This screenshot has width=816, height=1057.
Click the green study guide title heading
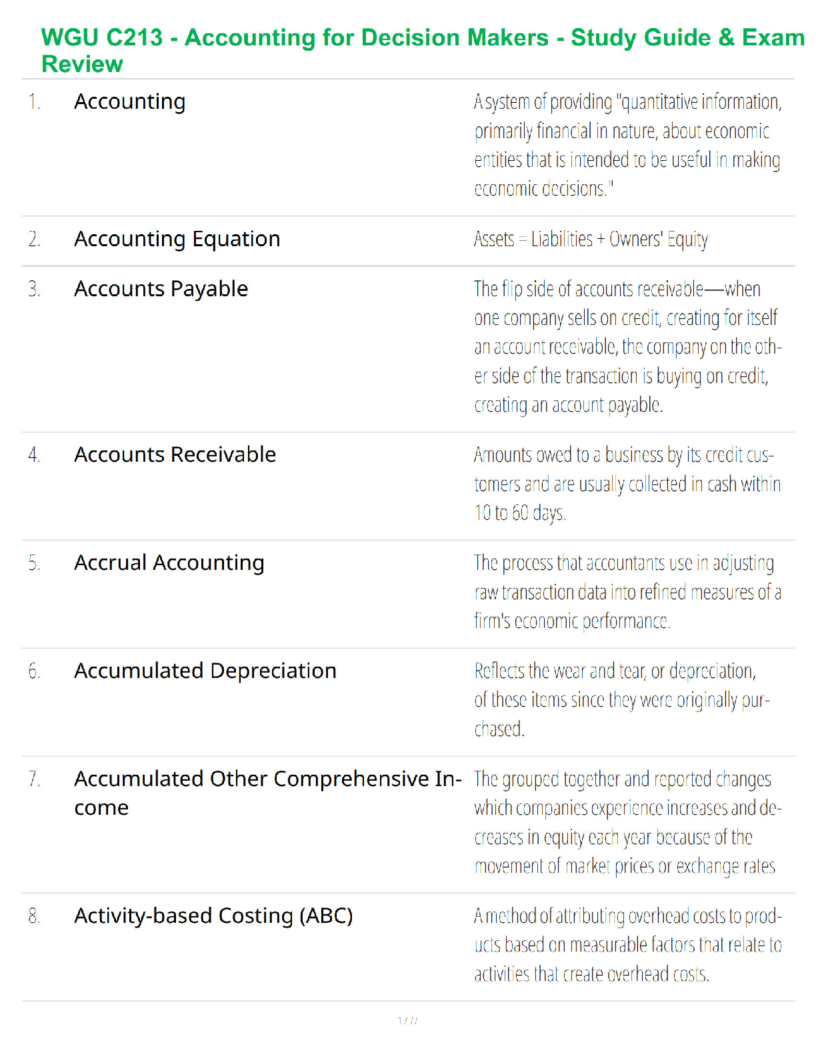(423, 50)
